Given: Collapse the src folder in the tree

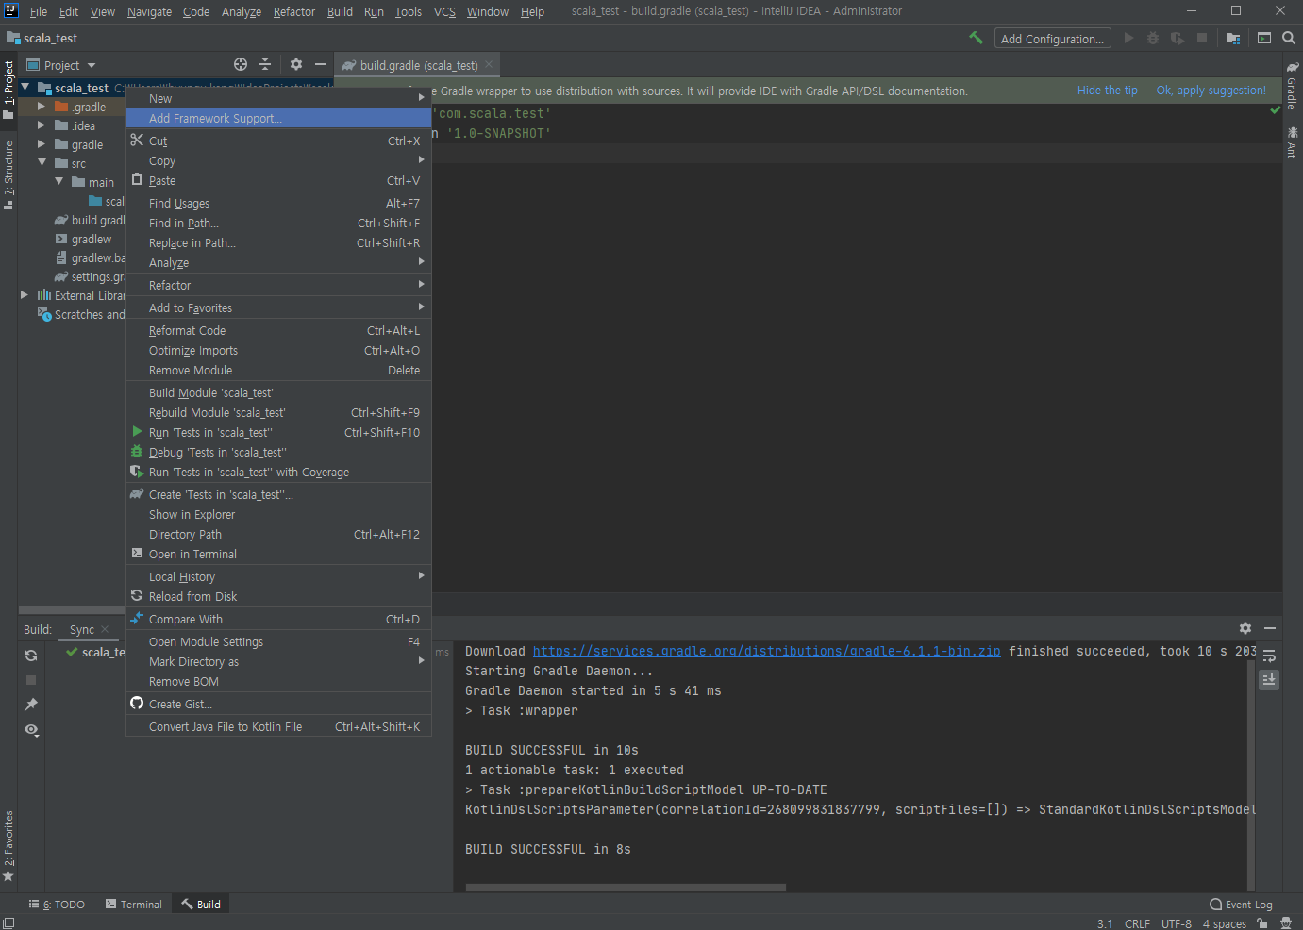Looking at the screenshot, I should pyautogui.click(x=42, y=163).
